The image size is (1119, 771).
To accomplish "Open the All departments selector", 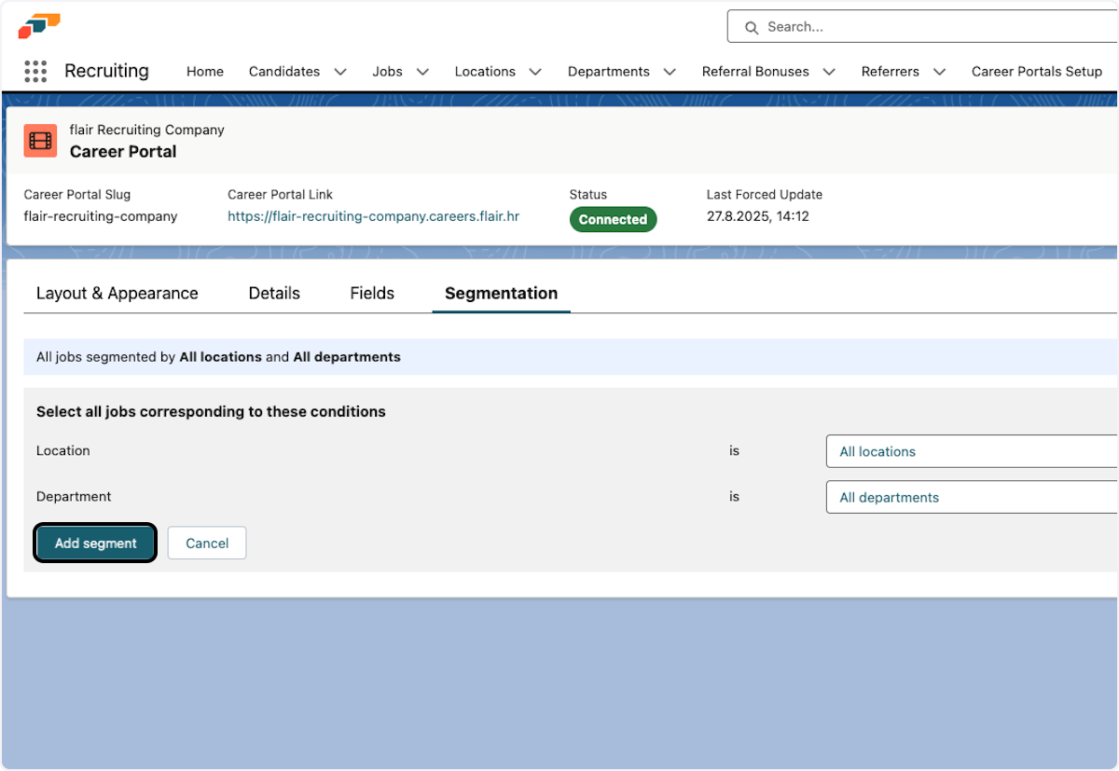I will [x=970, y=497].
